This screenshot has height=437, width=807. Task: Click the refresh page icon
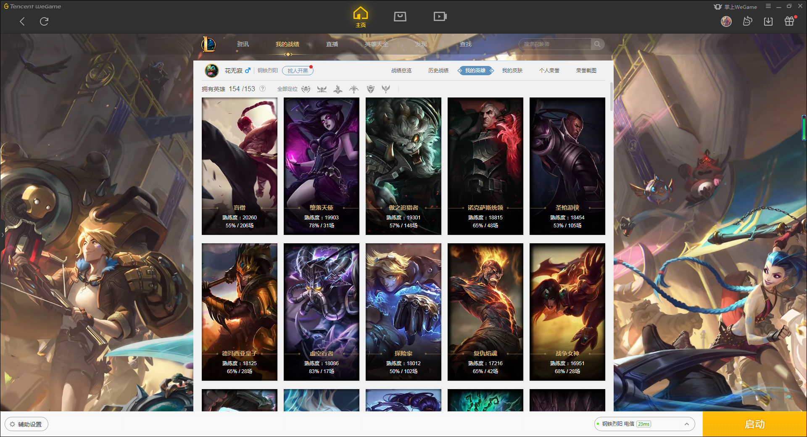pyautogui.click(x=44, y=21)
